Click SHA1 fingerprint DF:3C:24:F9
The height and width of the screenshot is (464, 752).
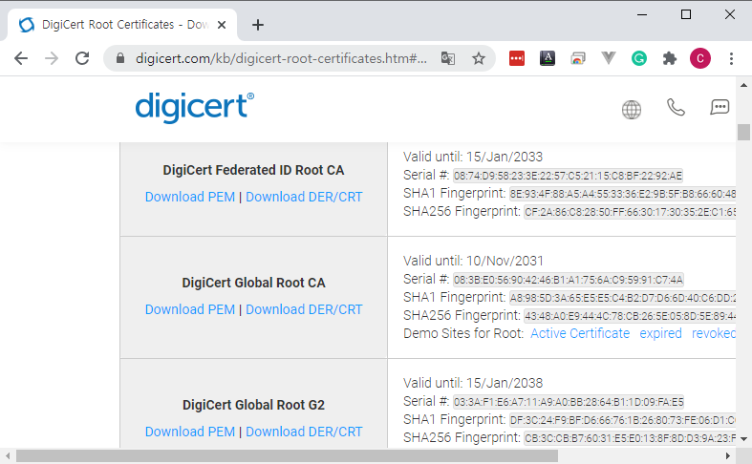point(622,420)
